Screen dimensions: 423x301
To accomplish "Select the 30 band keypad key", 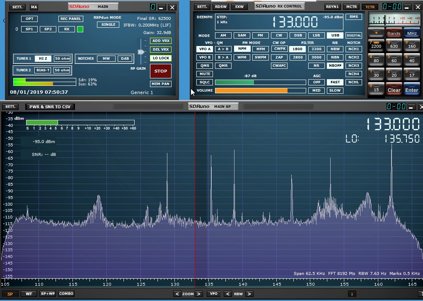I will tap(376, 74).
